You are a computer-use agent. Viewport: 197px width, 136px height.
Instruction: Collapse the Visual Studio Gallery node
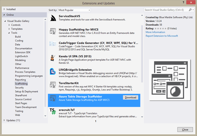point(5,21)
